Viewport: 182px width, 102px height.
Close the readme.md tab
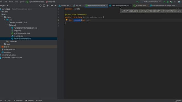pos(71,6)
